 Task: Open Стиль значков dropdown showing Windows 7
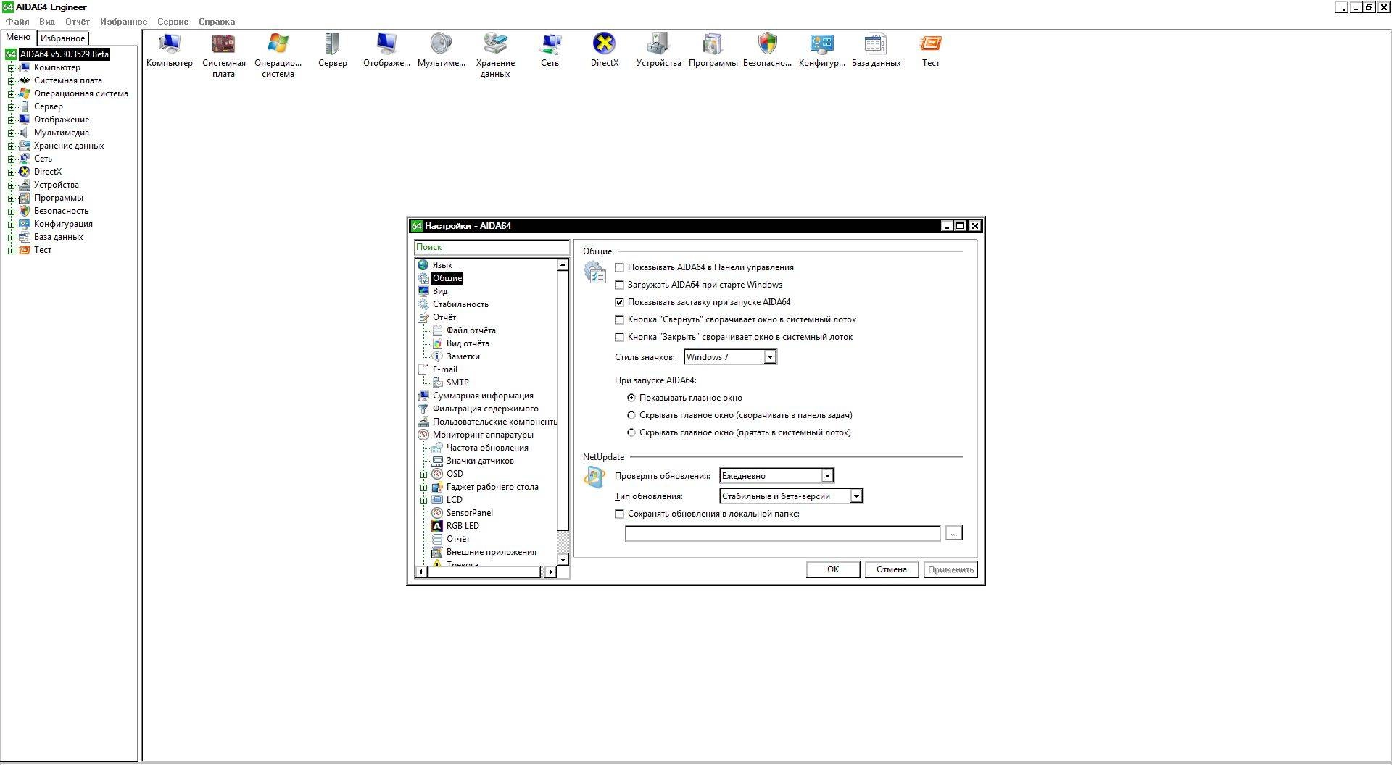pyautogui.click(x=730, y=356)
